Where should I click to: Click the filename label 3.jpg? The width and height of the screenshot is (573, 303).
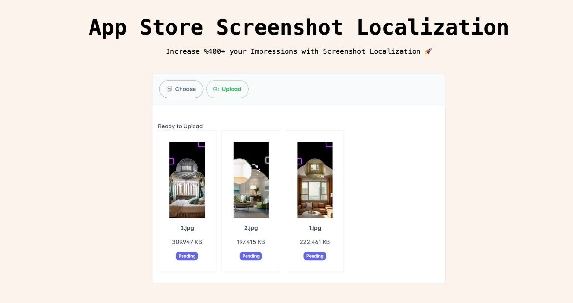click(x=187, y=228)
